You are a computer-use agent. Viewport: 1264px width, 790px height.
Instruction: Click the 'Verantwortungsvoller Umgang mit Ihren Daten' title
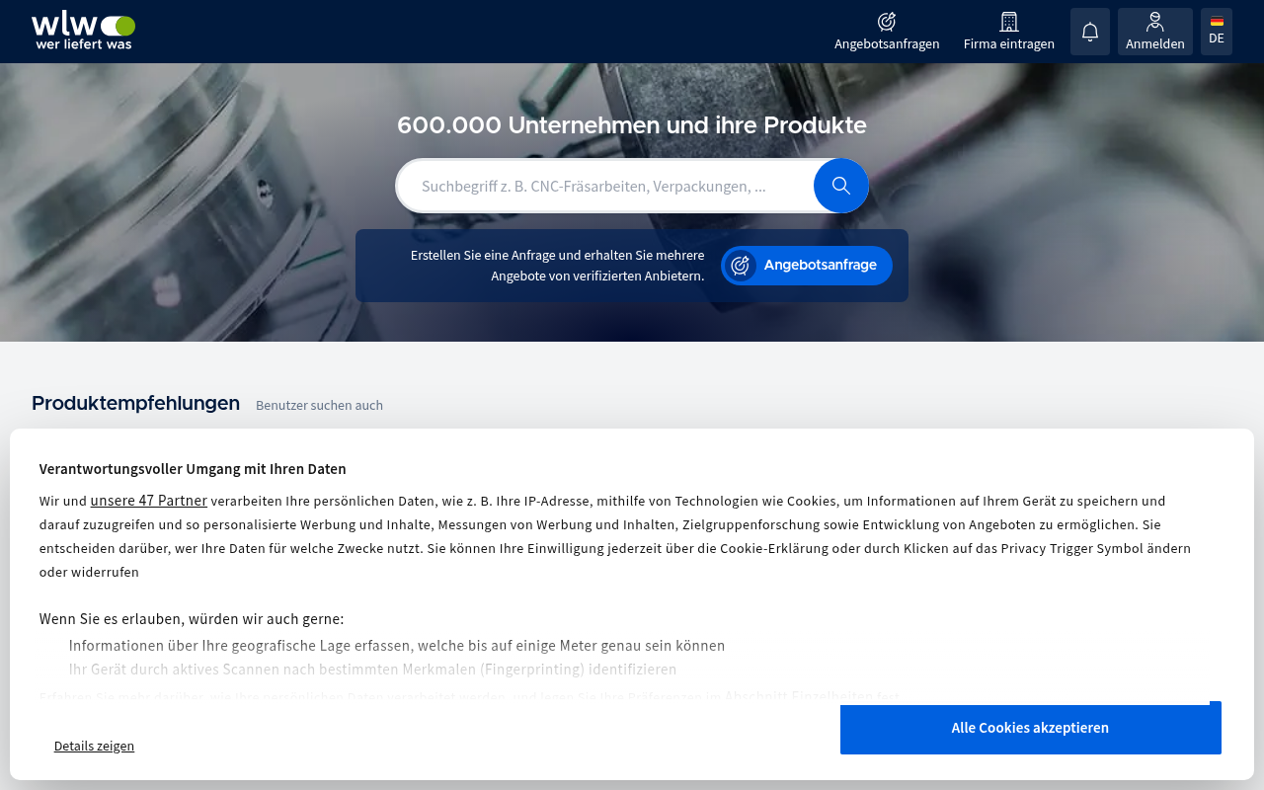[193, 469]
